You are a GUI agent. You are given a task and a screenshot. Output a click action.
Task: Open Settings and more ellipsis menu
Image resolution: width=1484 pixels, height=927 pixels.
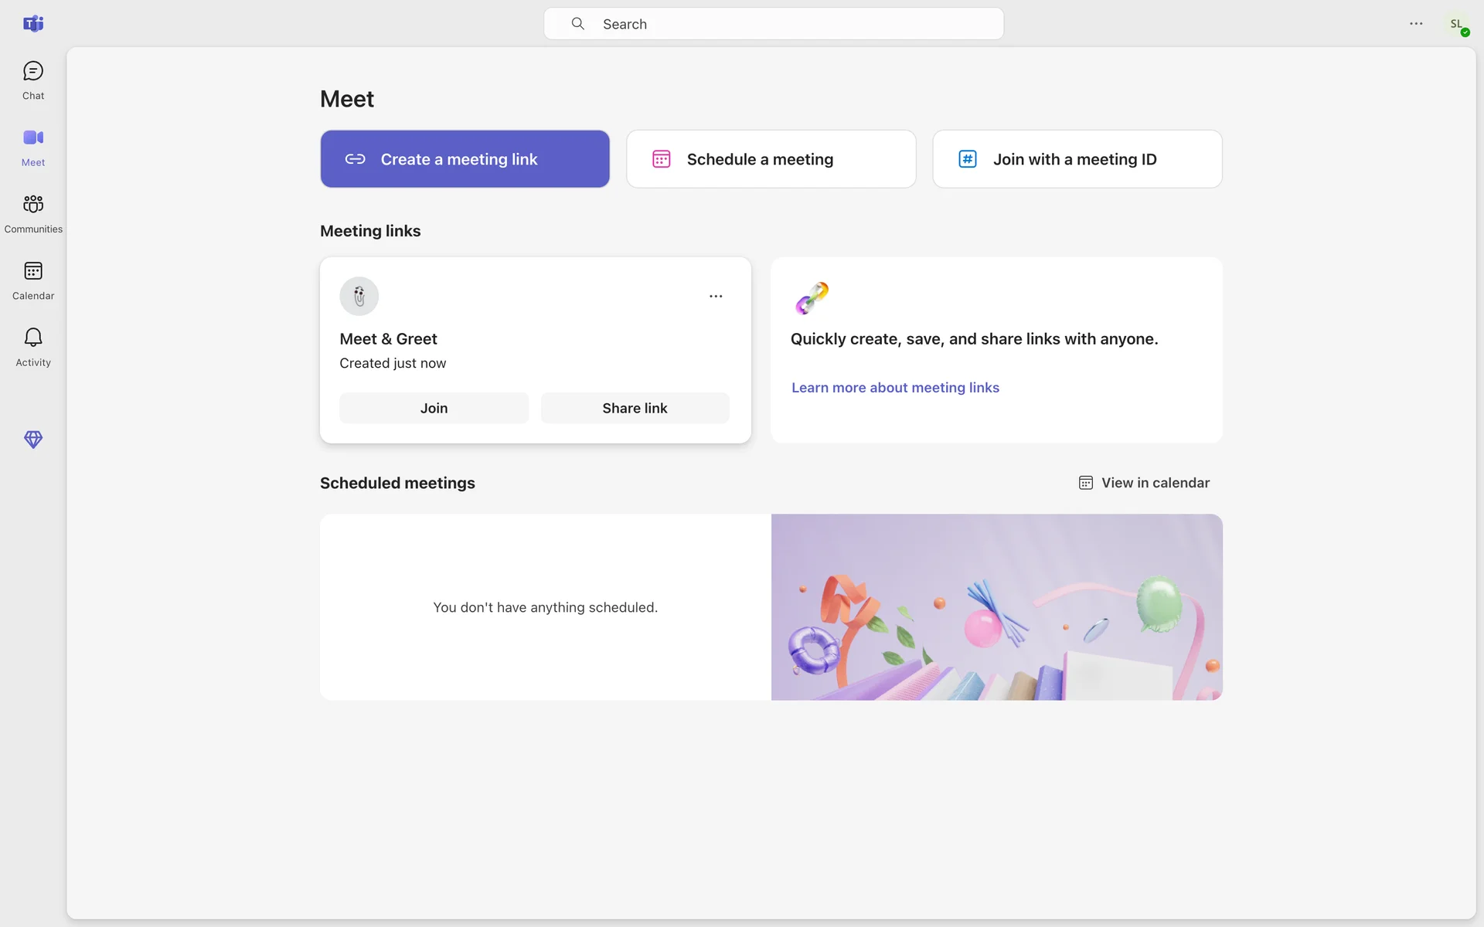[1416, 24]
